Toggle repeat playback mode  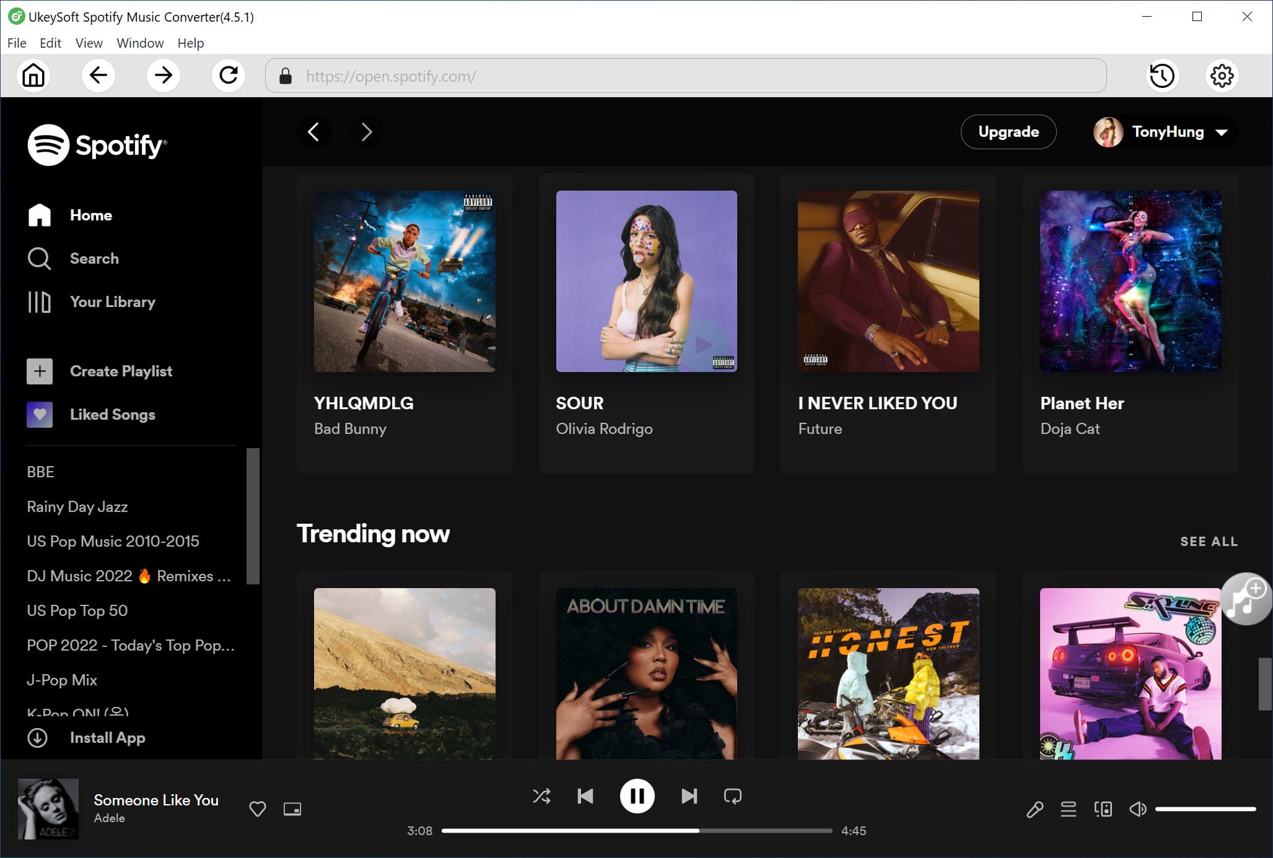(x=733, y=797)
